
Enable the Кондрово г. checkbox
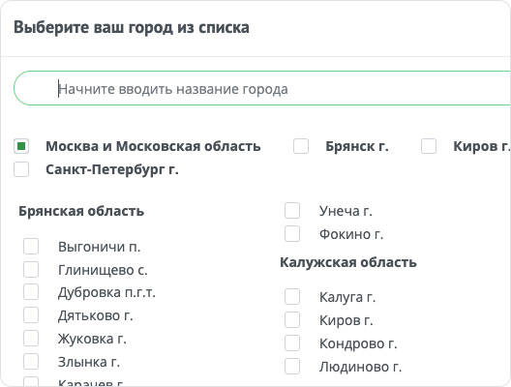[292, 343]
